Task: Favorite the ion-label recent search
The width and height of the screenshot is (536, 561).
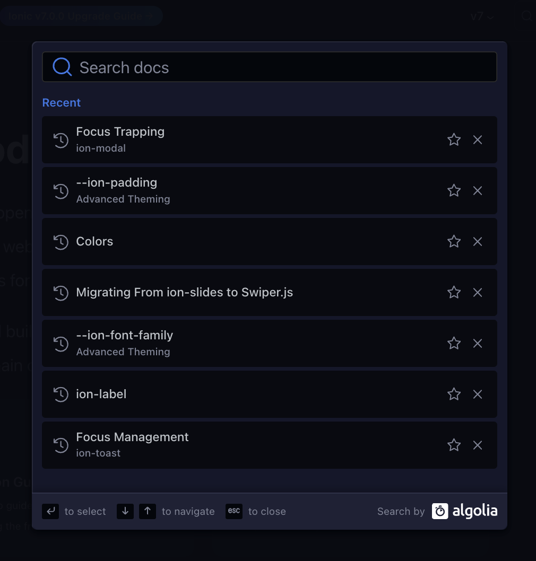Action: pos(454,394)
